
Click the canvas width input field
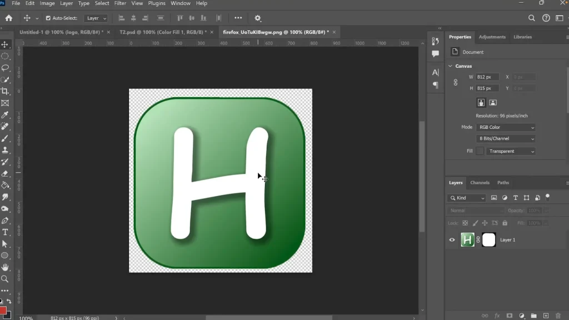[x=487, y=77]
